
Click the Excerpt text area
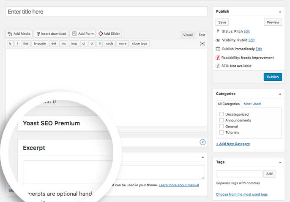click(114, 172)
